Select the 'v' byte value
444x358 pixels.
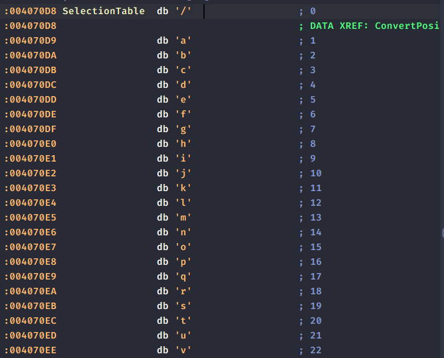tap(183, 350)
